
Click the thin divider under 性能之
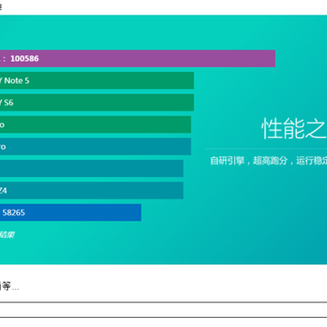tap(266, 149)
